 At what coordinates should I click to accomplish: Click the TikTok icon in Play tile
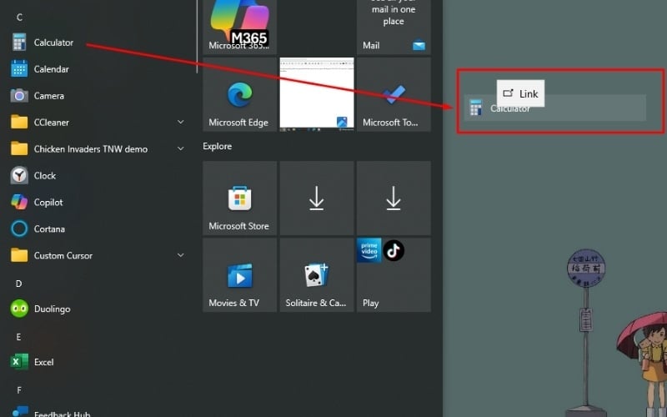pyautogui.click(x=394, y=250)
